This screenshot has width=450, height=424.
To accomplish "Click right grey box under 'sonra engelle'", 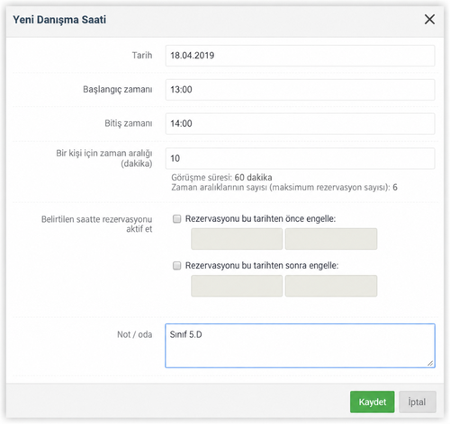I will click(x=331, y=286).
